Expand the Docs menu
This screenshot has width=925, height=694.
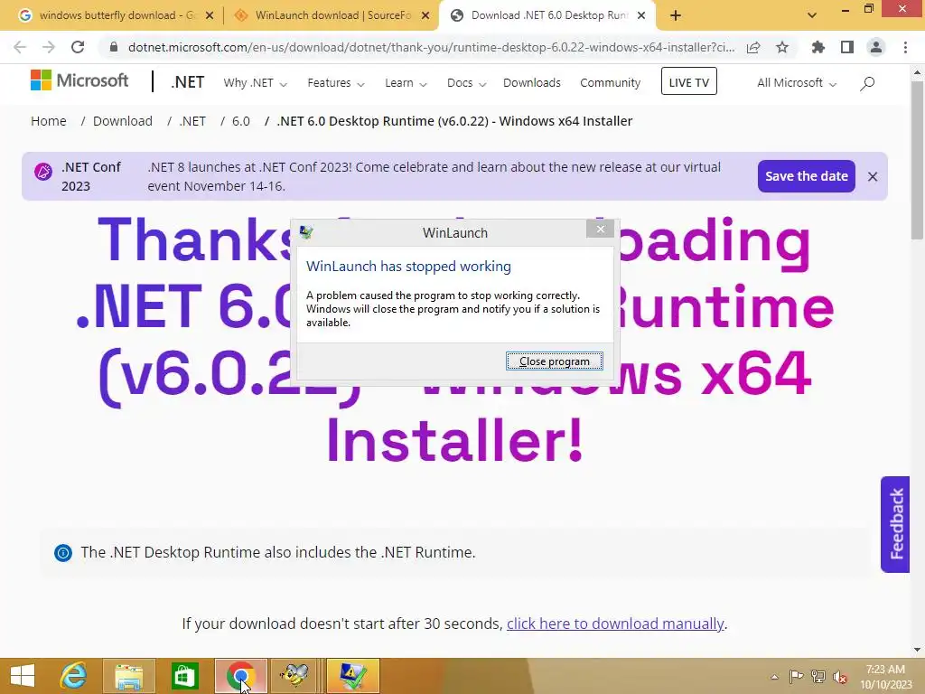[466, 83]
